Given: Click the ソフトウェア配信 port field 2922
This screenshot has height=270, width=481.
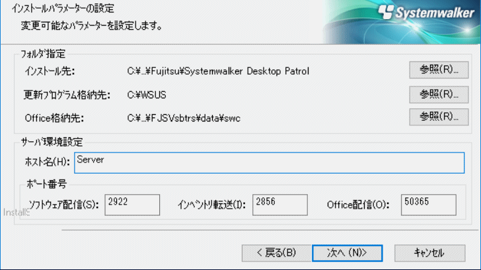Looking at the screenshot, I should pos(132,205).
